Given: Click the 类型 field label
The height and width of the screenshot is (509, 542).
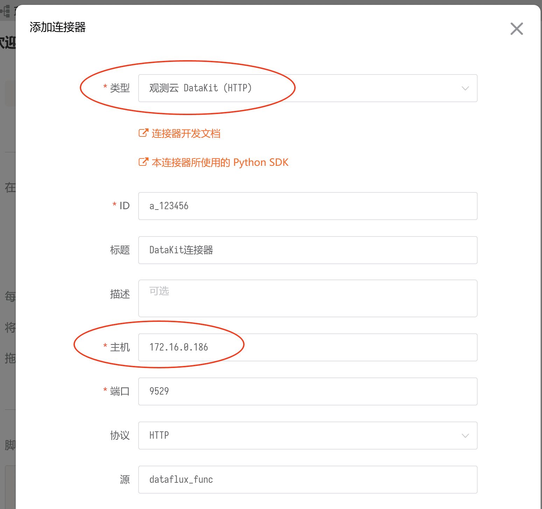Looking at the screenshot, I should pos(120,88).
